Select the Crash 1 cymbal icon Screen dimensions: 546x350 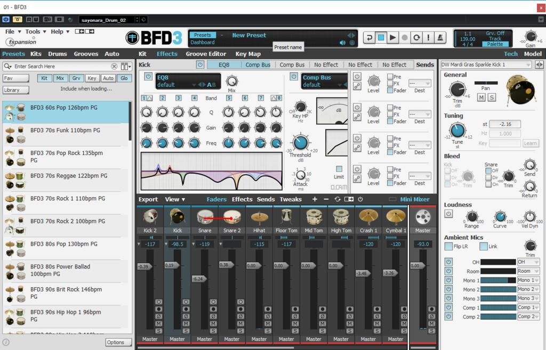click(x=368, y=217)
